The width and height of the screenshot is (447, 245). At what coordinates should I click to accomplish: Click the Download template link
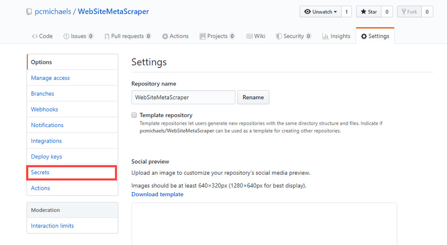tap(158, 194)
